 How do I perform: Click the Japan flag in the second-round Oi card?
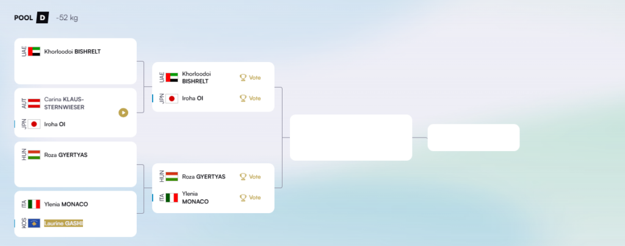[172, 98]
